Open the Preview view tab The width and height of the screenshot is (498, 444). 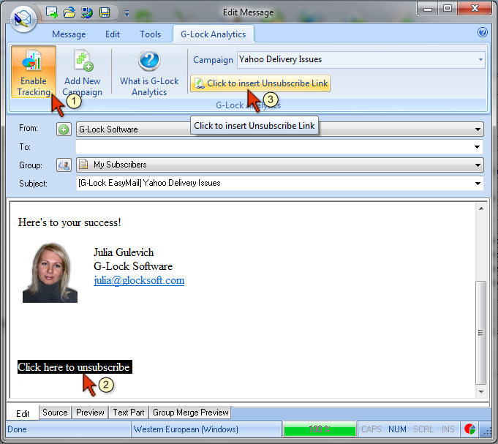pos(90,413)
